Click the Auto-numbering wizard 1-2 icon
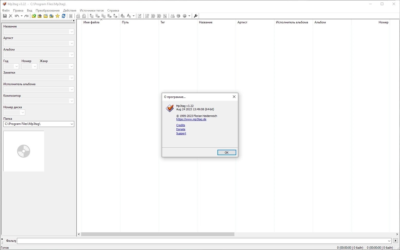 (165, 16)
